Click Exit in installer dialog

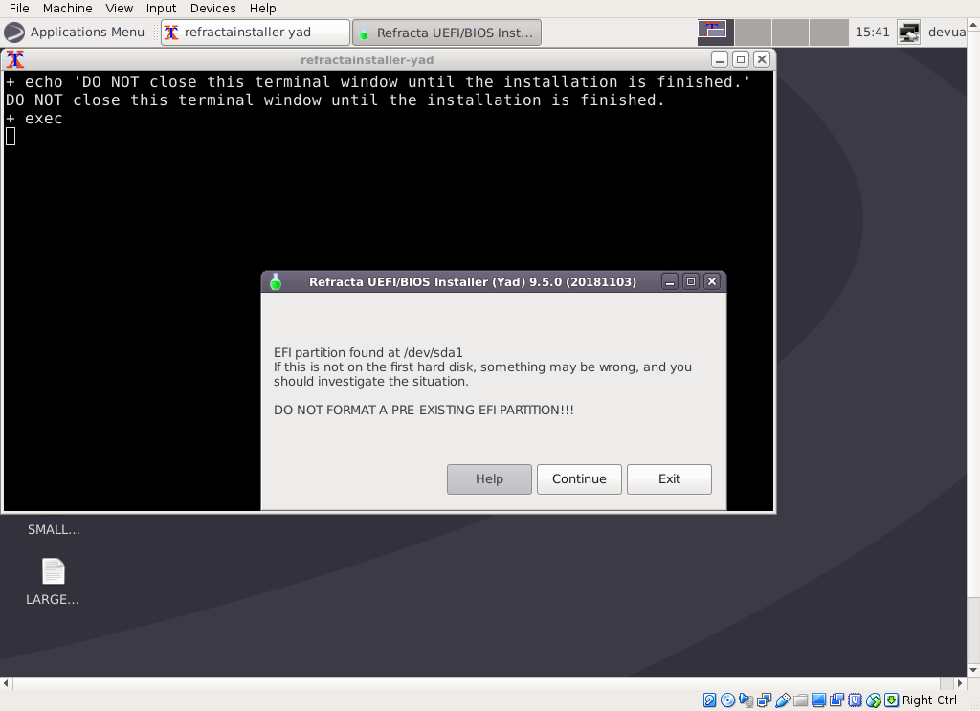[x=669, y=479]
